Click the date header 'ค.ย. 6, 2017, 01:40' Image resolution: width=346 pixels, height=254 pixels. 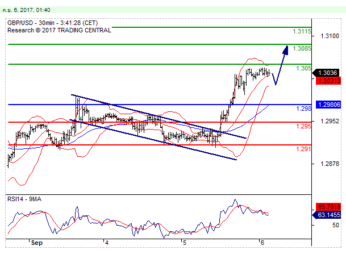coord(26,10)
